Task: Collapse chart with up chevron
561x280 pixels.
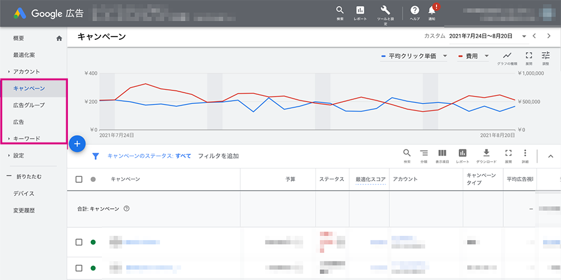Action: (x=551, y=156)
